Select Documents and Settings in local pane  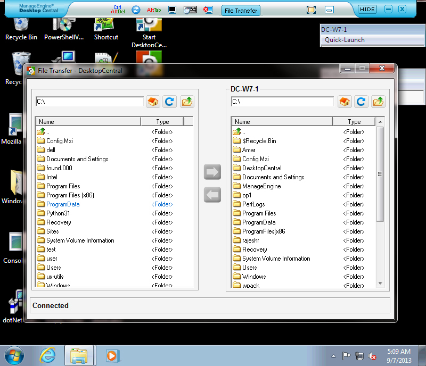point(114,159)
